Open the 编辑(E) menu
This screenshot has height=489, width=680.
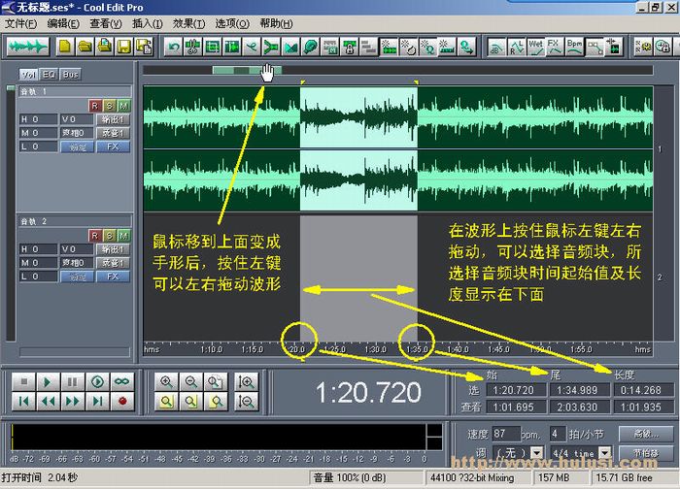point(63,23)
